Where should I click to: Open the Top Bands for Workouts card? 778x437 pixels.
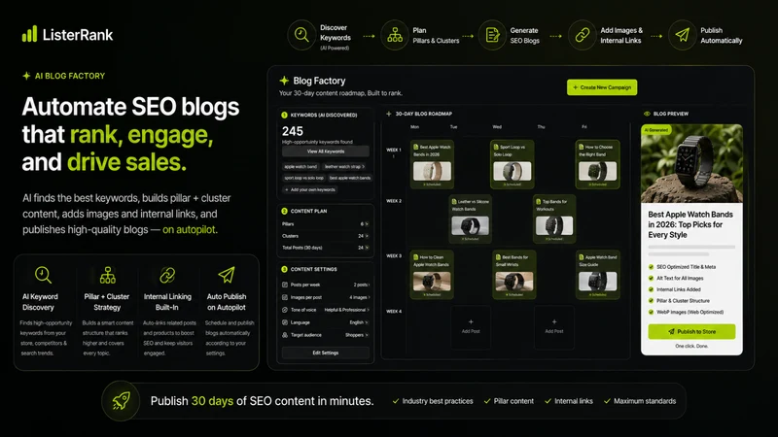[x=554, y=219]
